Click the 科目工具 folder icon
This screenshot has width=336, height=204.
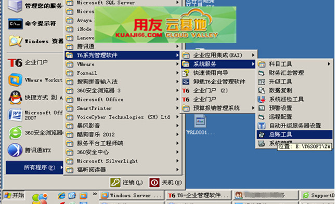262,64
